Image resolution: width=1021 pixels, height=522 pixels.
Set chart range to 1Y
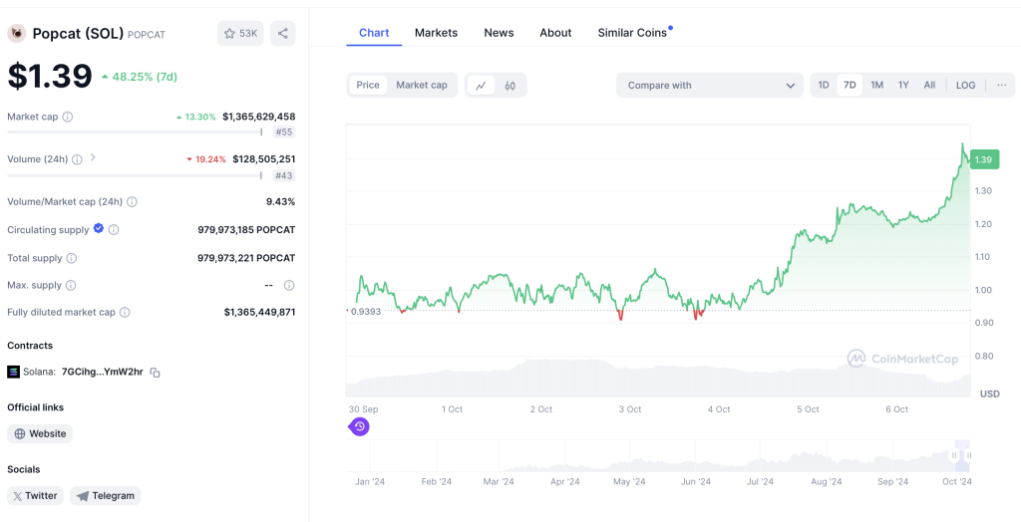click(903, 86)
